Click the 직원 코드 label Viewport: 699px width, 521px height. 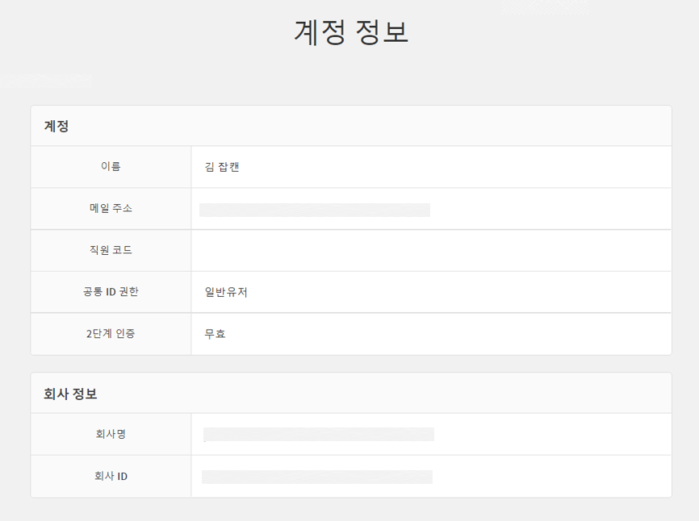(111, 250)
